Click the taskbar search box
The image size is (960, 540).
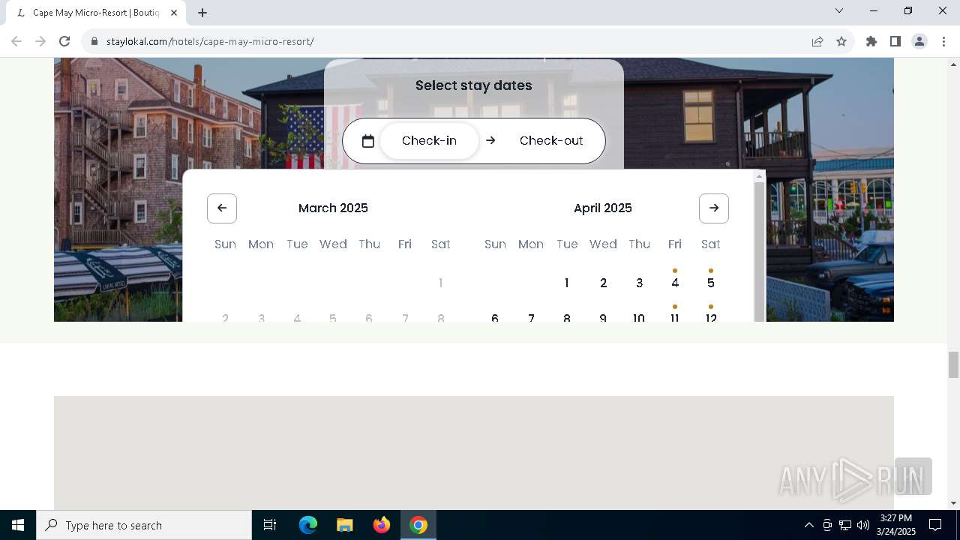[x=144, y=525]
